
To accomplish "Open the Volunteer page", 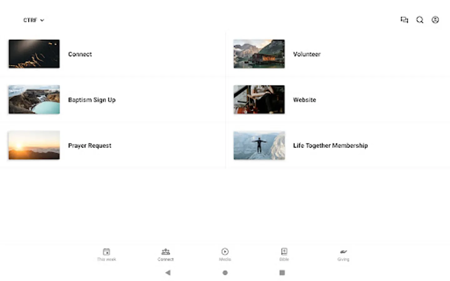I will point(307,54).
